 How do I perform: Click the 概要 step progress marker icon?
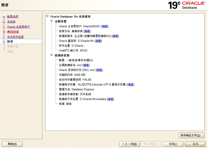pos(4,42)
